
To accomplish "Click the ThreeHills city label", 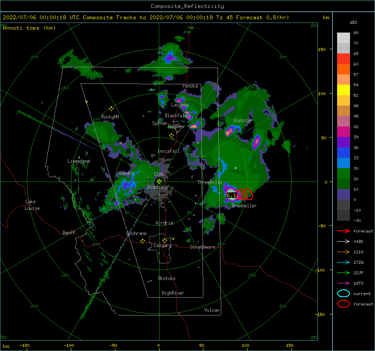I will pyautogui.click(x=210, y=182).
